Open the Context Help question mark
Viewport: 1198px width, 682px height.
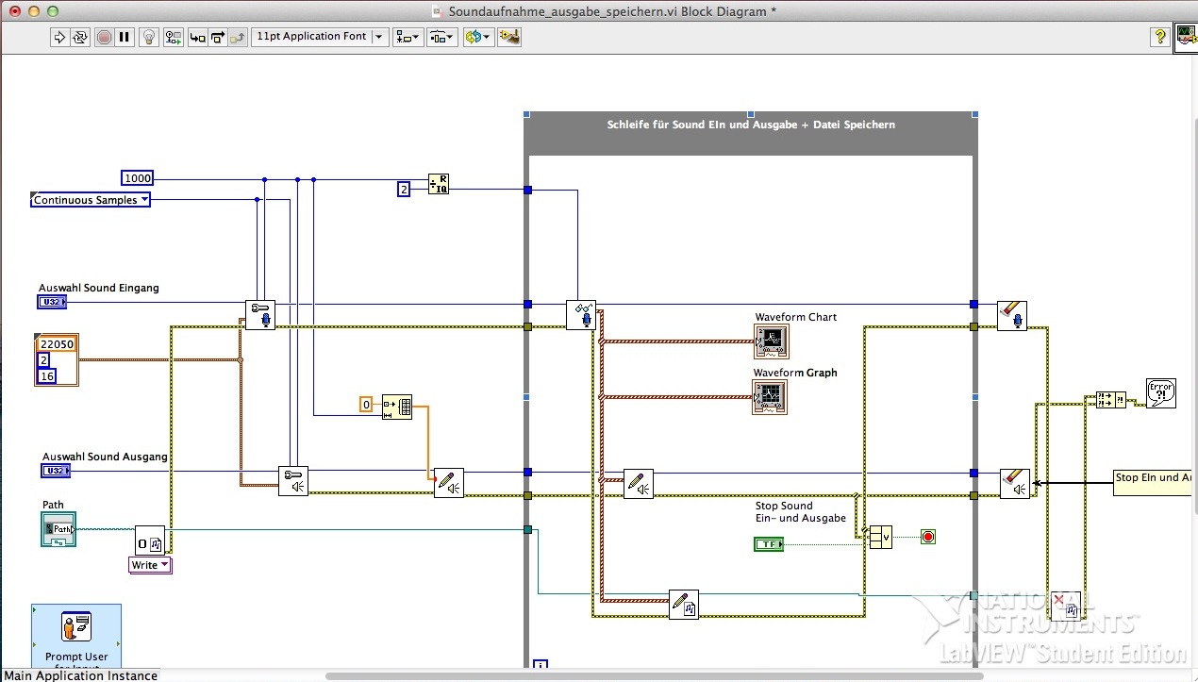tap(1159, 37)
